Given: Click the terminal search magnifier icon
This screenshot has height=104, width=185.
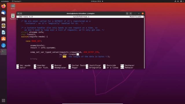Looking at the screenshot, I should click(127, 14).
